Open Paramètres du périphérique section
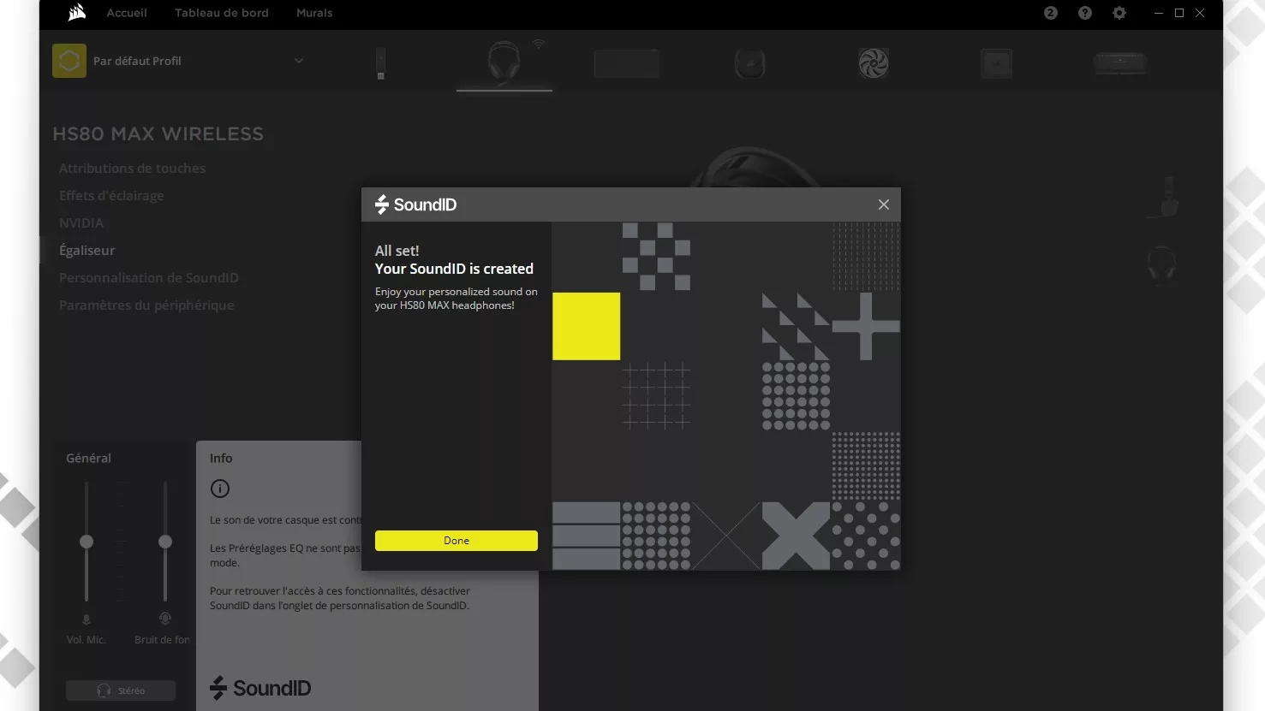Viewport: 1265px width, 711px height. pos(146,305)
